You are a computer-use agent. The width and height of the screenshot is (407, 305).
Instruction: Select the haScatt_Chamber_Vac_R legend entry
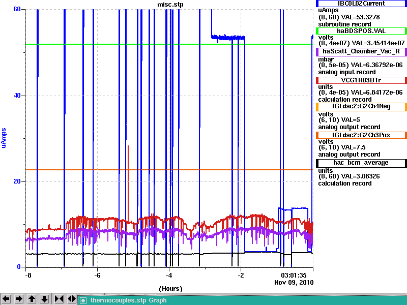tap(361, 51)
